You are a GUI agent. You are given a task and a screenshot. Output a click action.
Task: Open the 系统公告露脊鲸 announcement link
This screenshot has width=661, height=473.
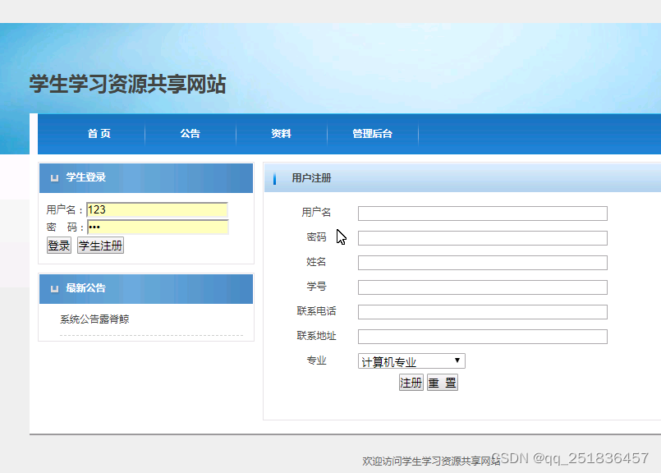pos(94,319)
